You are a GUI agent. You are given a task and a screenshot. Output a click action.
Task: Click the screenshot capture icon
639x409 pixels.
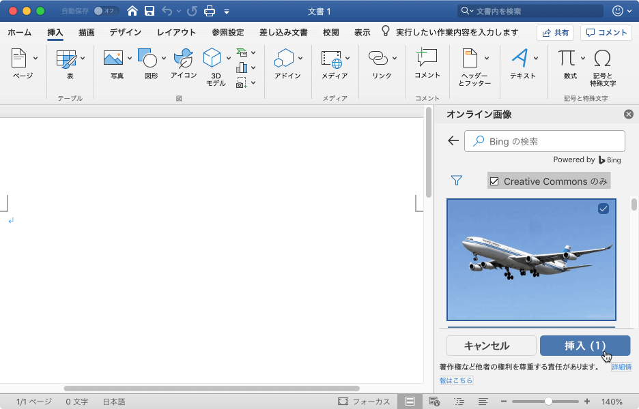tap(242, 82)
